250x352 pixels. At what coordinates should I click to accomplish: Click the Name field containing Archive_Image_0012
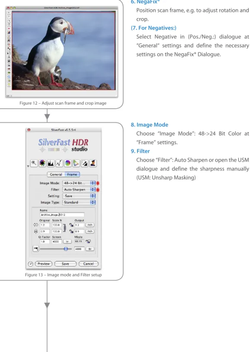pyautogui.click(x=62, y=215)
